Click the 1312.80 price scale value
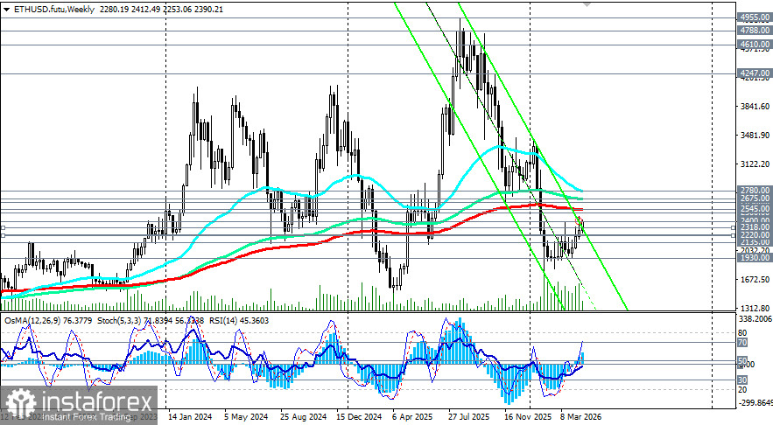 coord(755,309)
